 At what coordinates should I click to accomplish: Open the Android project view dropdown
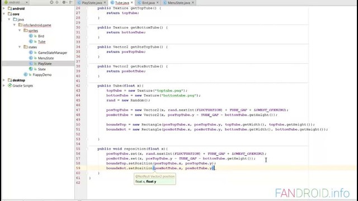[16, 2]
